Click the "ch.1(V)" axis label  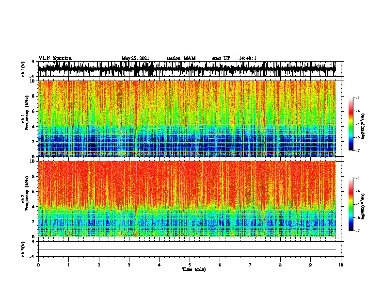click(23, 69)
